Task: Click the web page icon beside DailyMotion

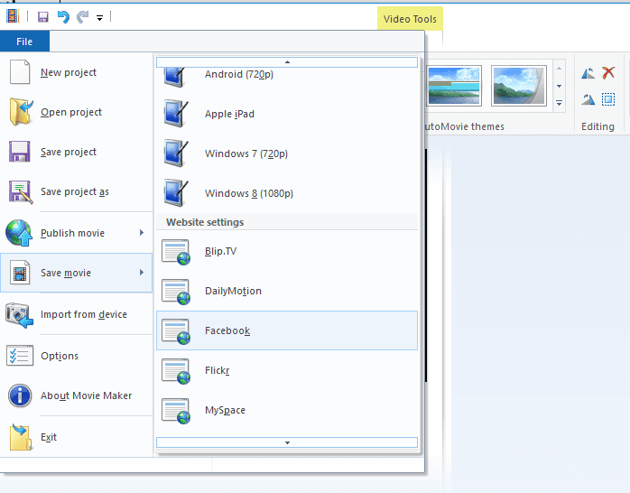Action: (x=176, y=292)
